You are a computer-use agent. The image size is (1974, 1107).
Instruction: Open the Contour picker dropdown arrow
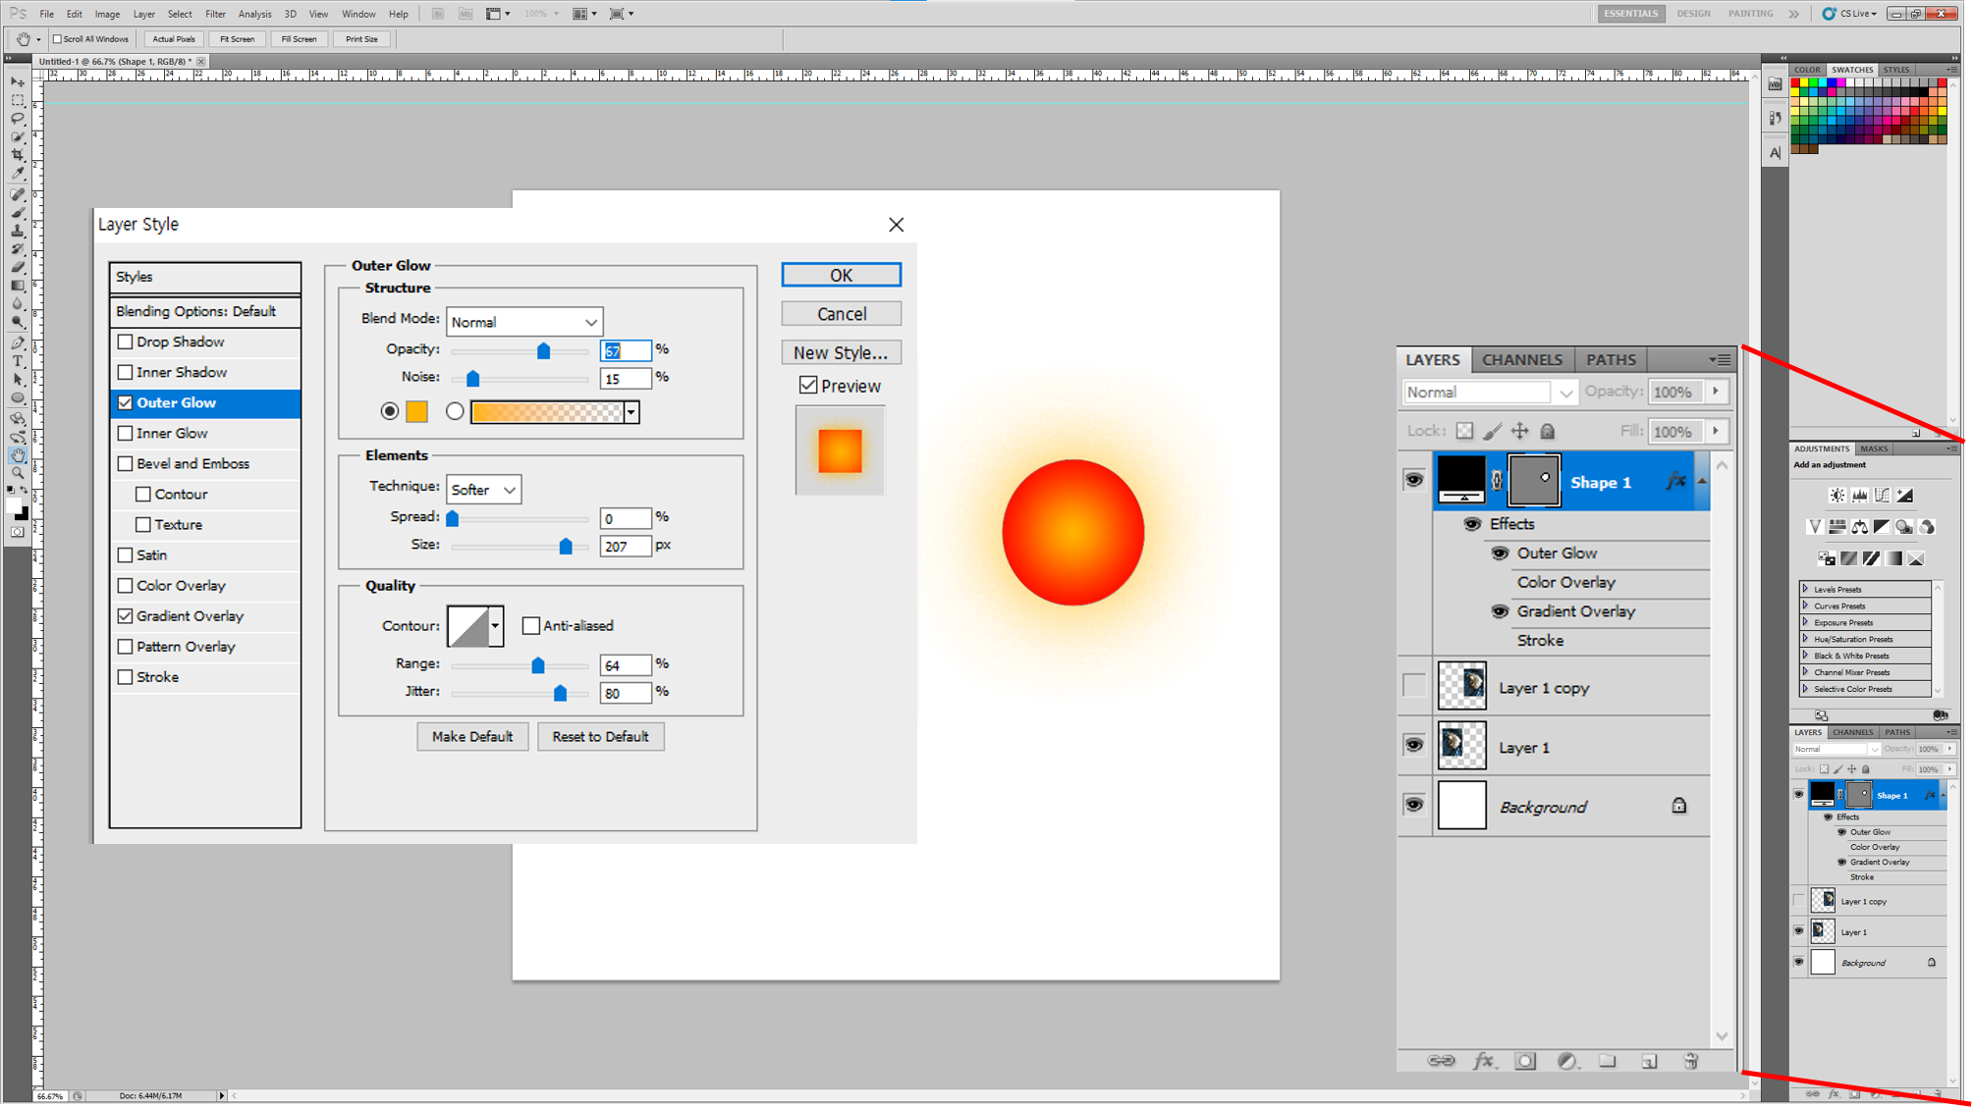pos(495,626)
